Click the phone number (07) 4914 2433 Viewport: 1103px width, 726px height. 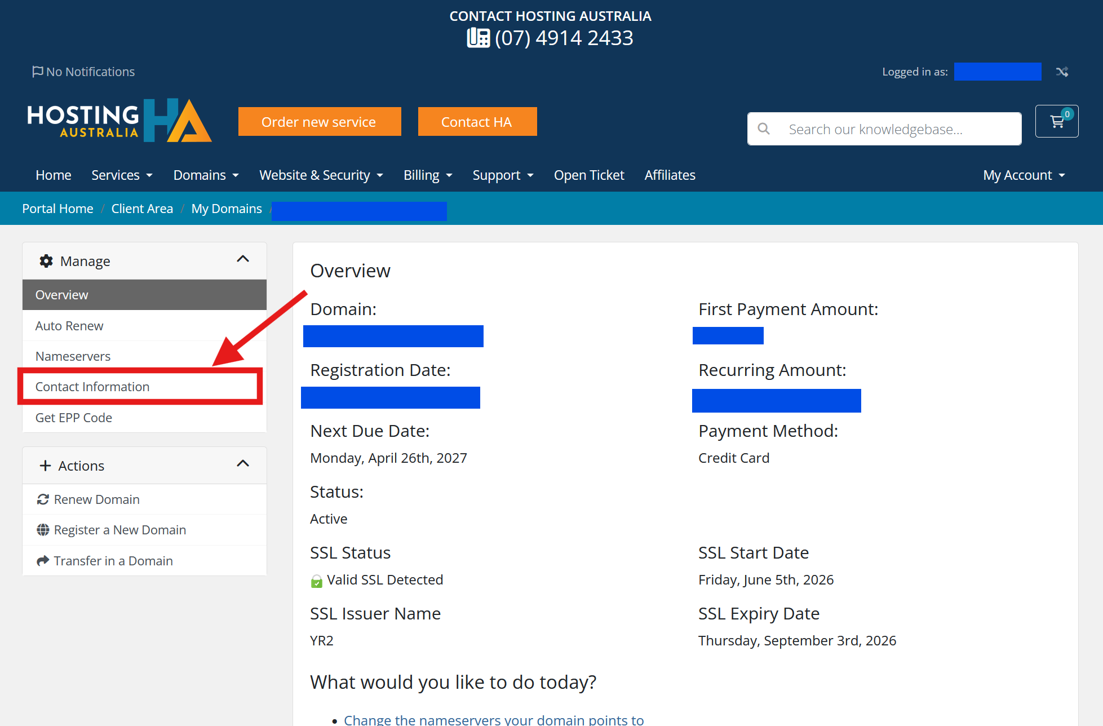pyautogui.click(x=564, y=38)
